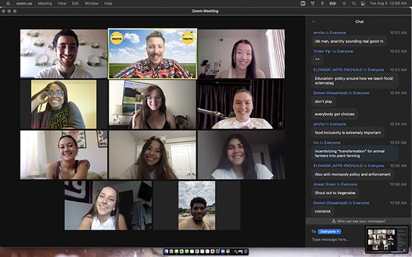This screenshot has height=257, width=412.
Task: Open the Meeting menu in the menu bar
Action: click(x=45, y=3)
